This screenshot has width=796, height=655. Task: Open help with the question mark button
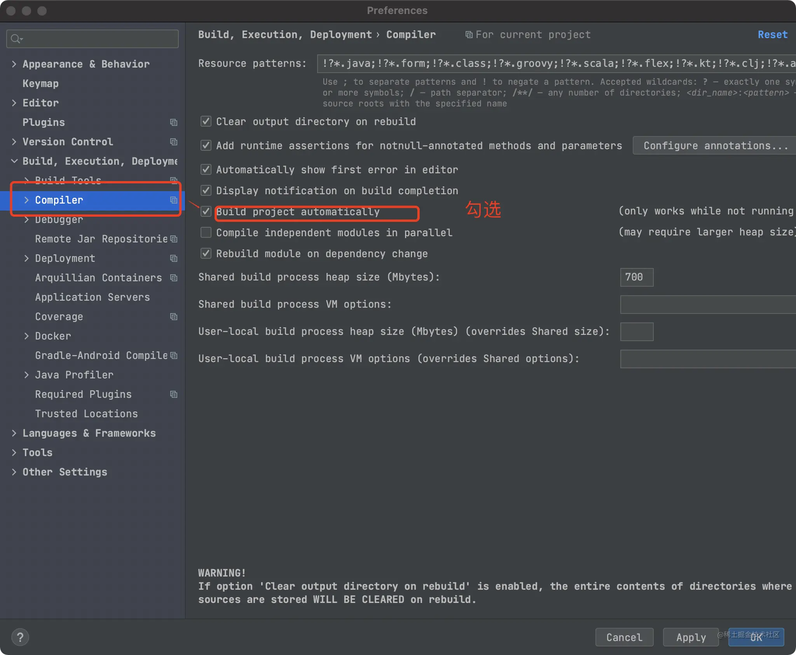tap(20, 637)
